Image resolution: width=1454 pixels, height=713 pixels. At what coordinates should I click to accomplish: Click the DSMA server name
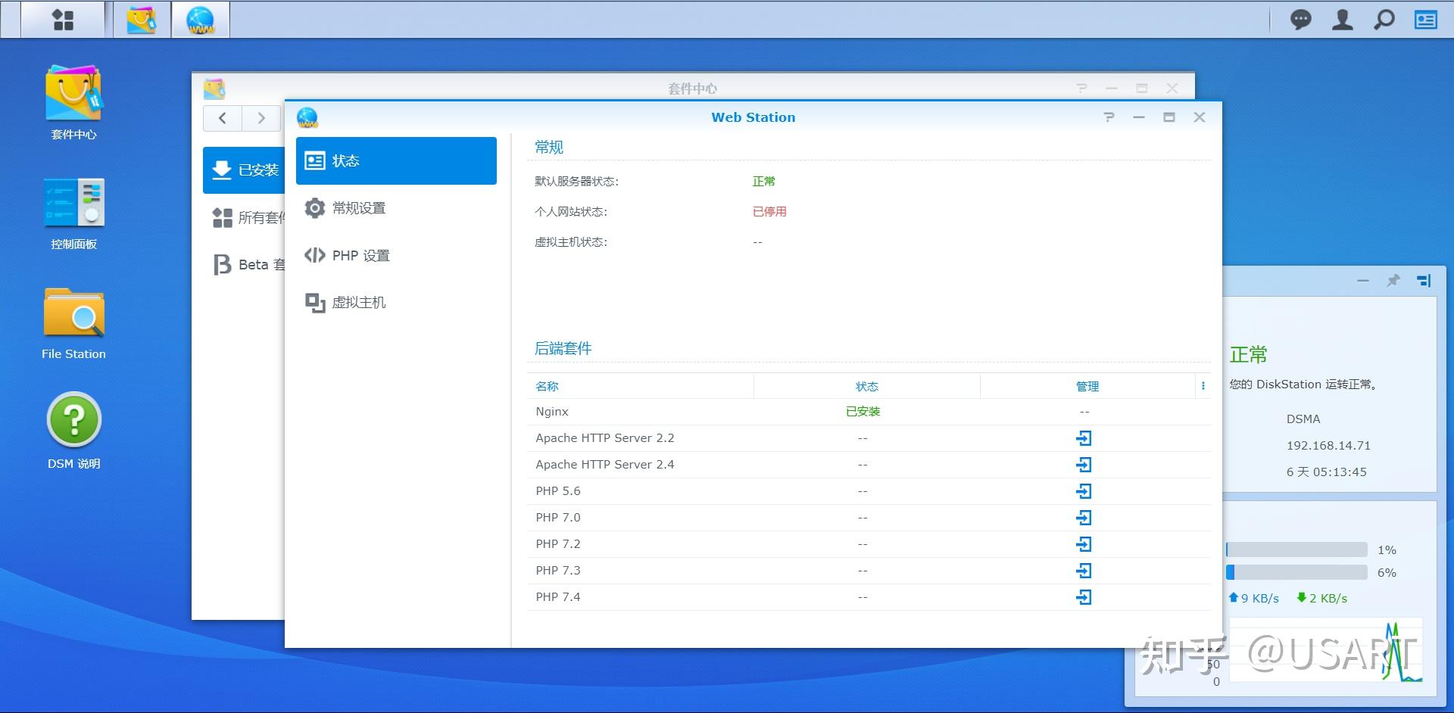pos(1303,419)
